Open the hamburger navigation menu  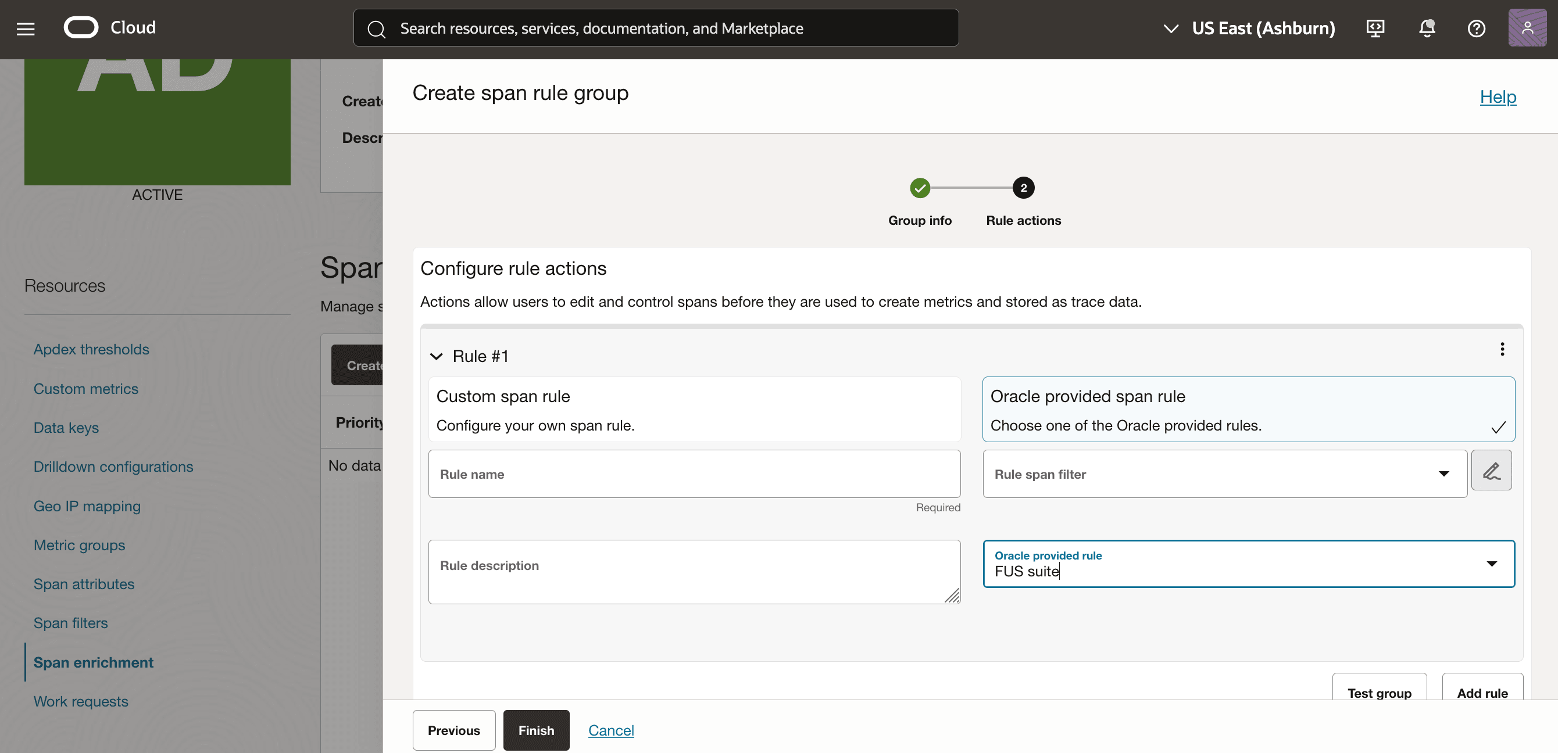click(26, 28)
